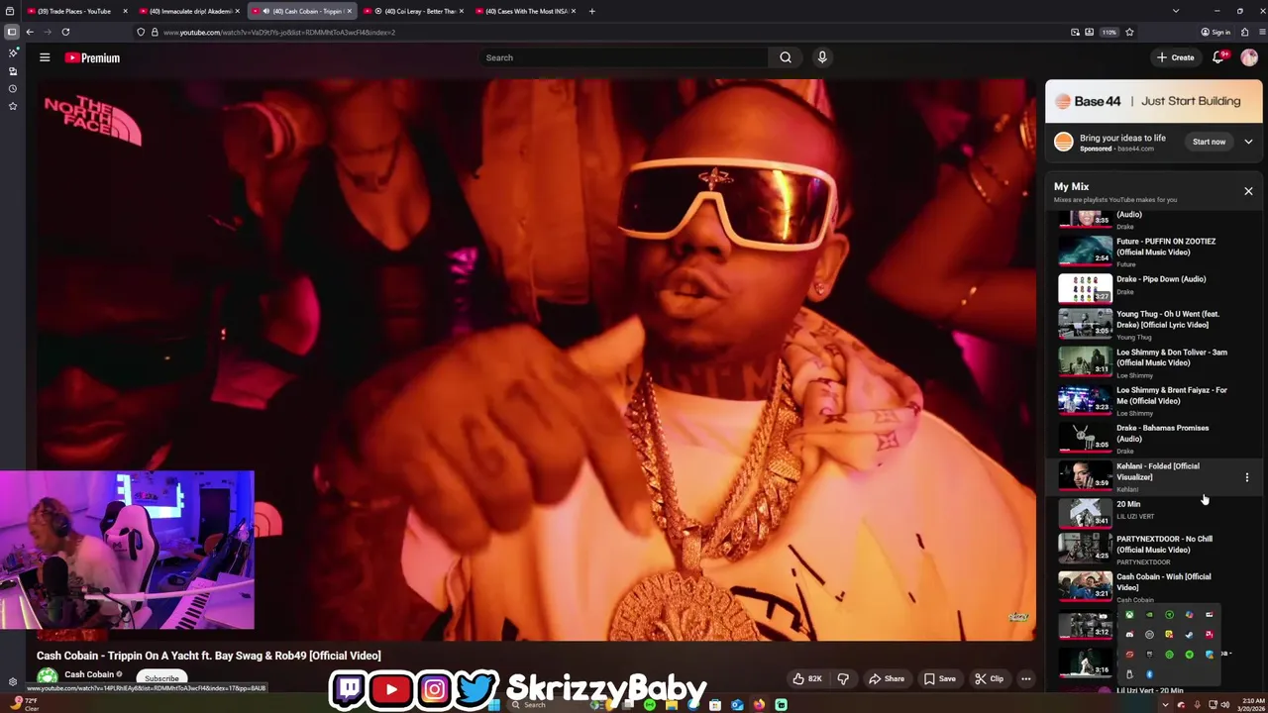The width and height of the screenshot is (1268, 713).
Task: Subscribe to Cash Cobain channel
Action: click(x=161, y=678)
